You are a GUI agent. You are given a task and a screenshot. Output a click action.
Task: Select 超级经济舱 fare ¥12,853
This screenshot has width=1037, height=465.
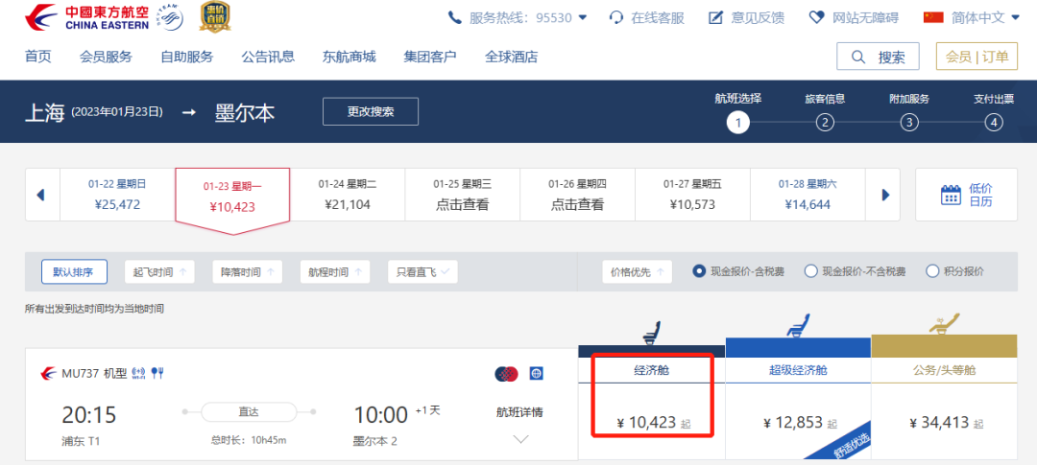[798, 423]
